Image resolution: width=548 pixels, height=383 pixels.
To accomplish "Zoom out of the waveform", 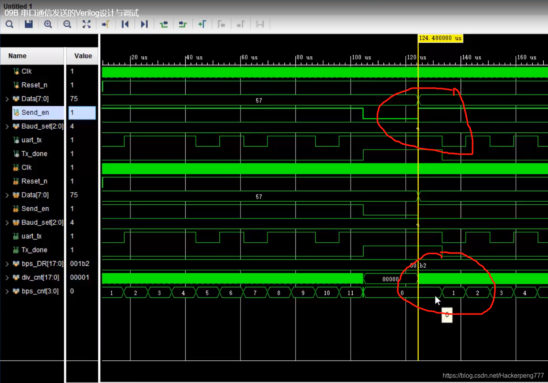I will point(67,24).
